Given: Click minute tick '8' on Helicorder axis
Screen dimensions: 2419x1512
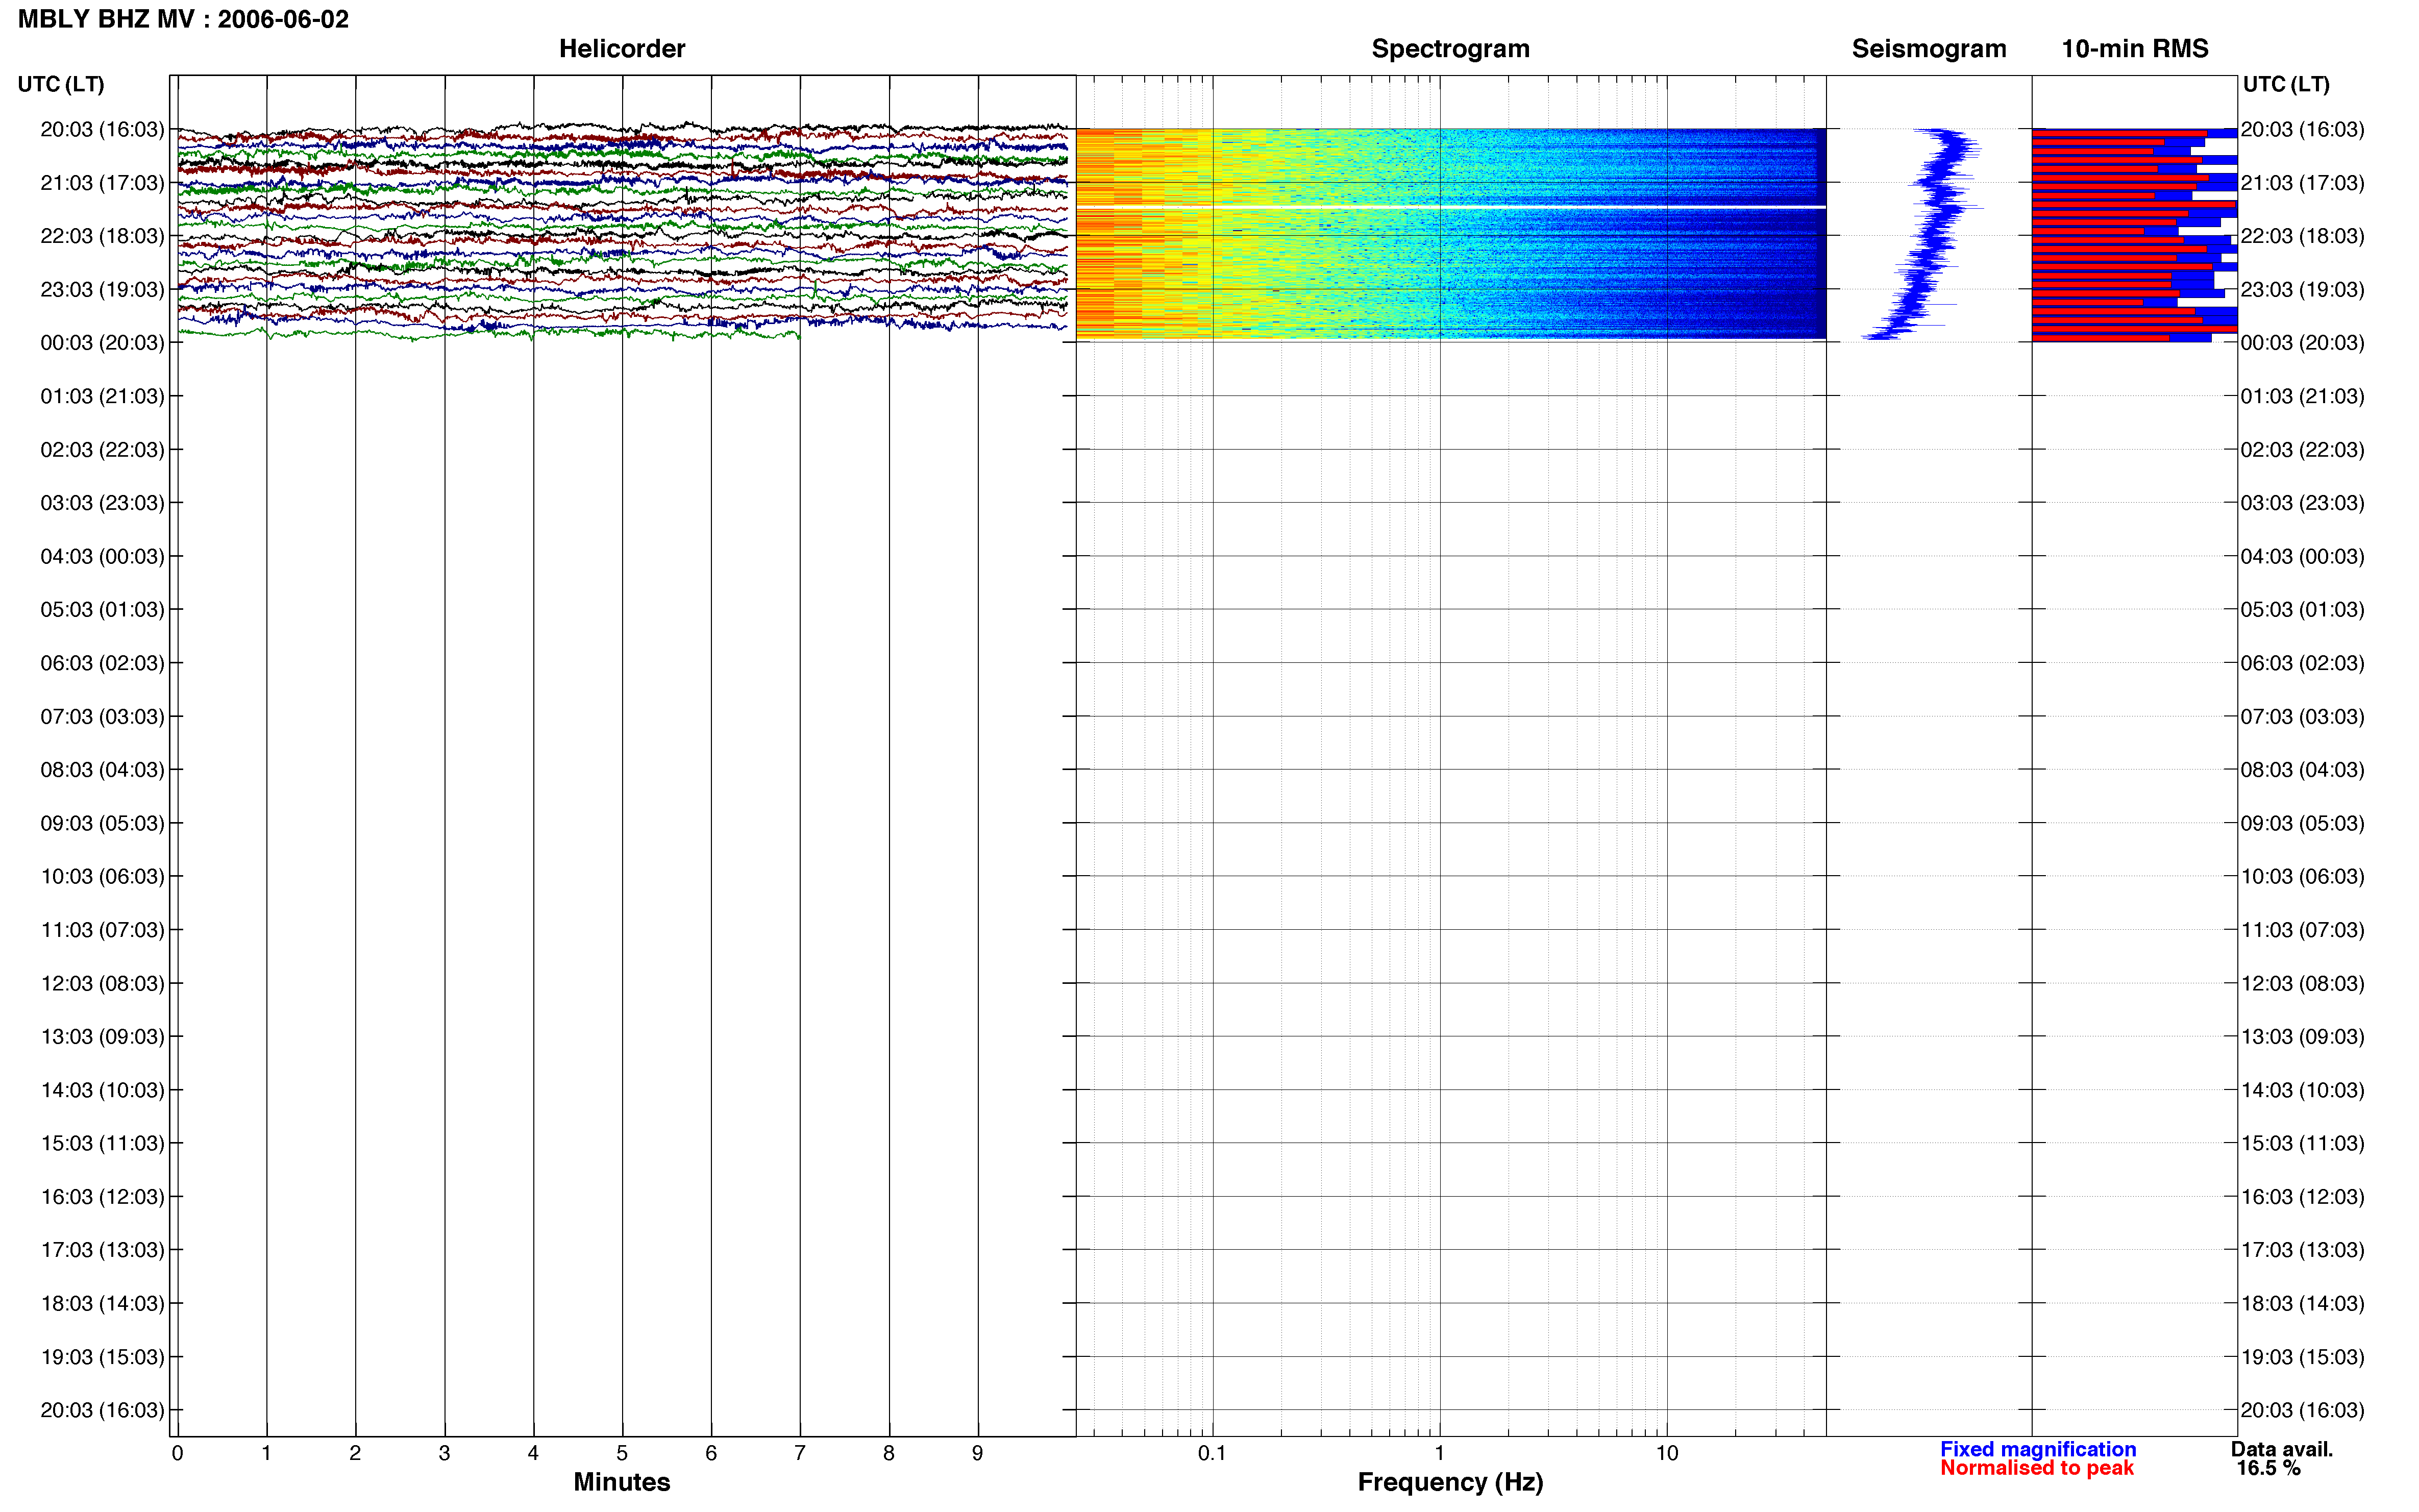Looking at the screenshot, I should point(889,1453).
